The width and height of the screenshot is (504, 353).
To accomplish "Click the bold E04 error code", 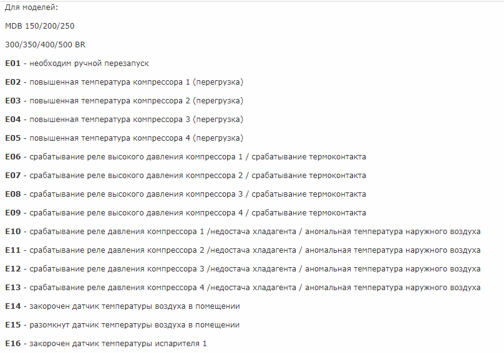I will 13,119.
